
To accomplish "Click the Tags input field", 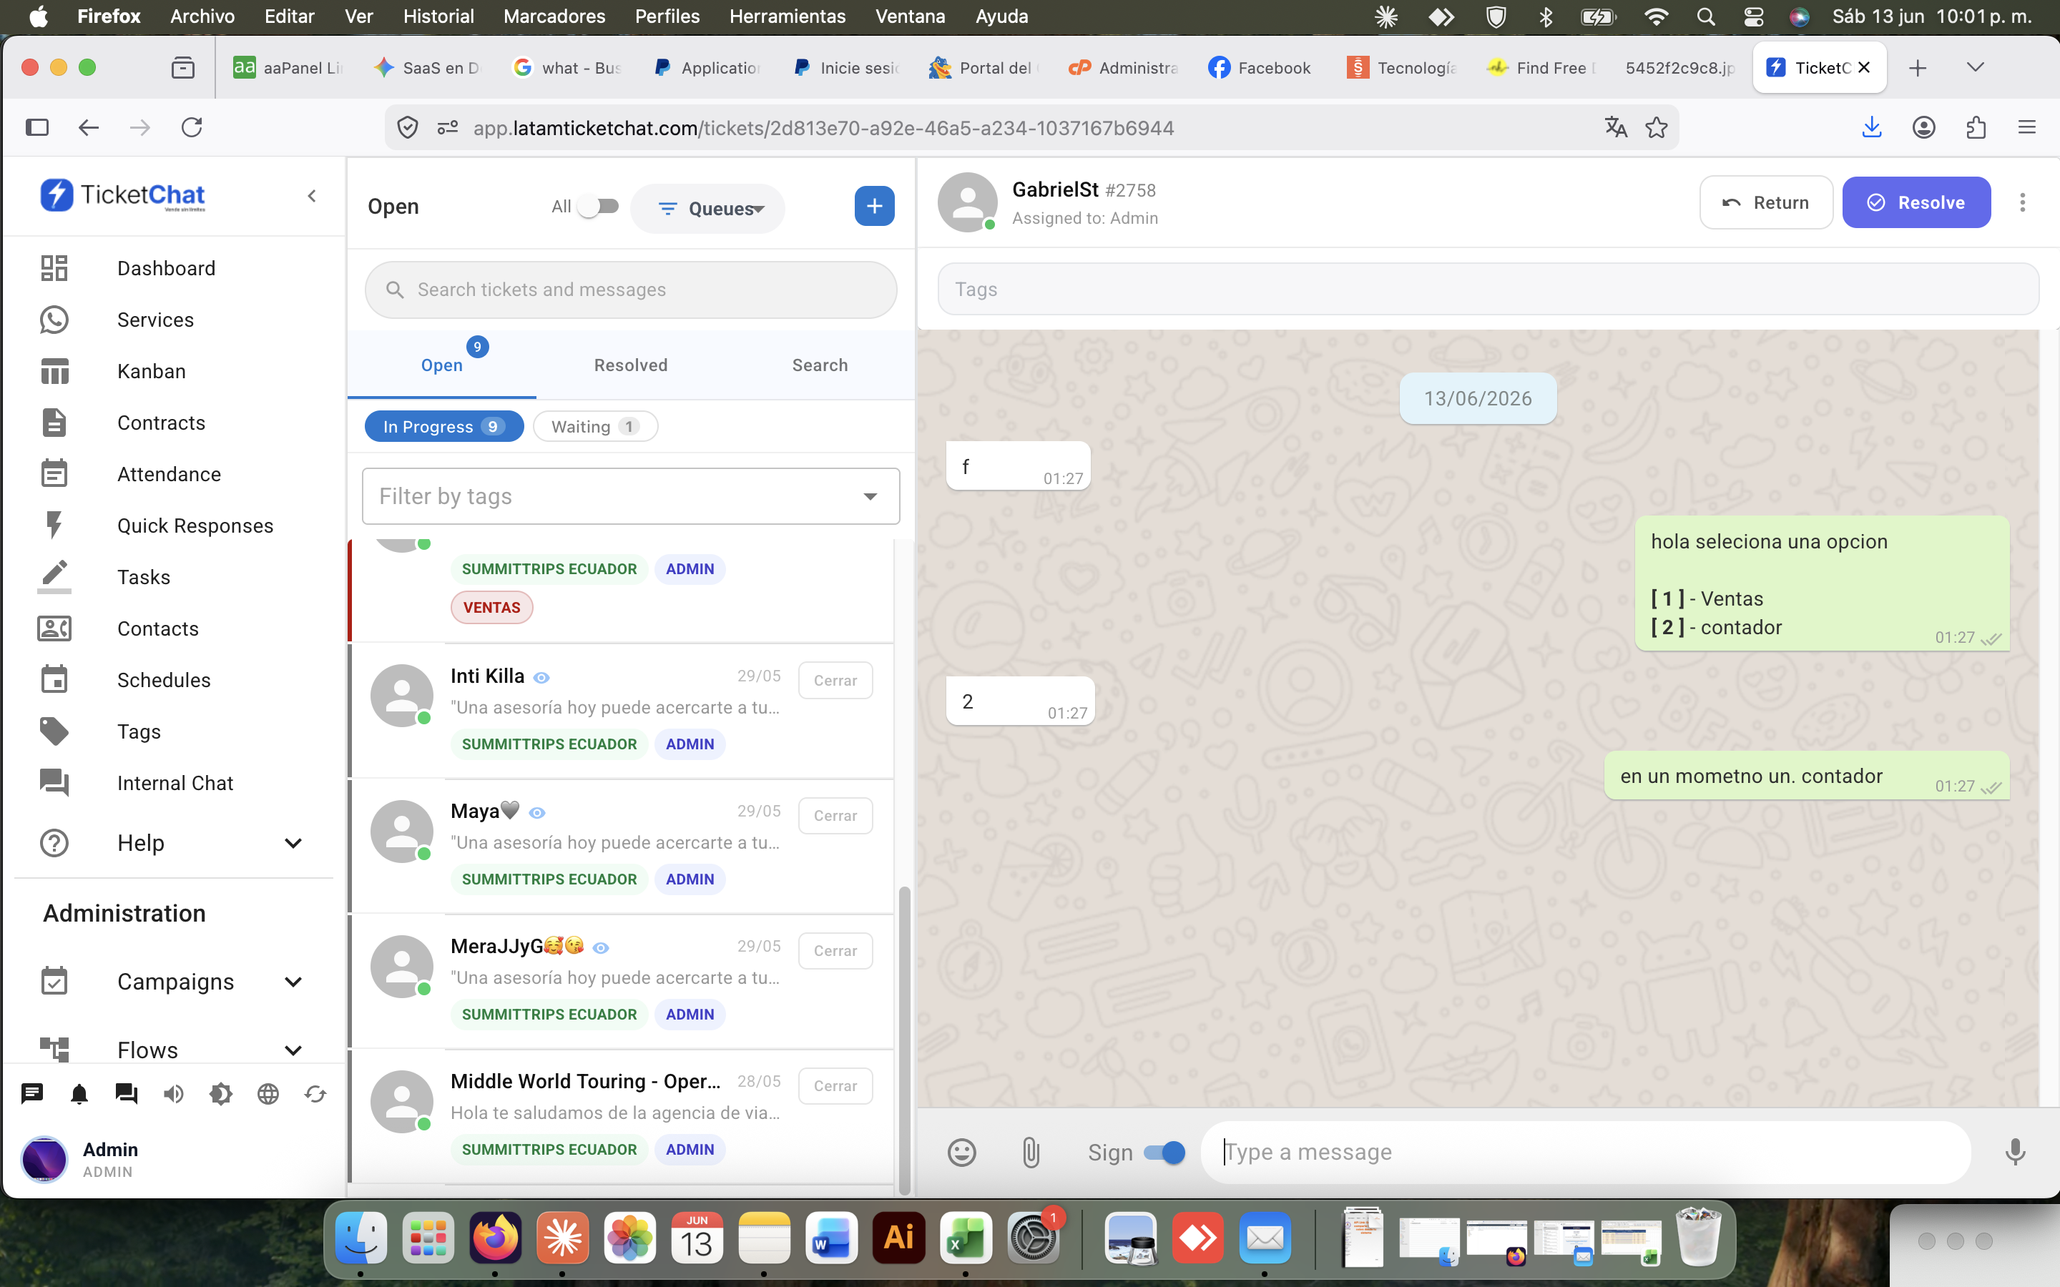I will 1488,290.
